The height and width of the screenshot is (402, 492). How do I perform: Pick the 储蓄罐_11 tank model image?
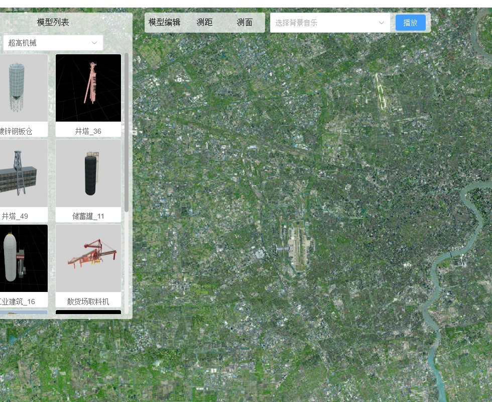[88, 173]
